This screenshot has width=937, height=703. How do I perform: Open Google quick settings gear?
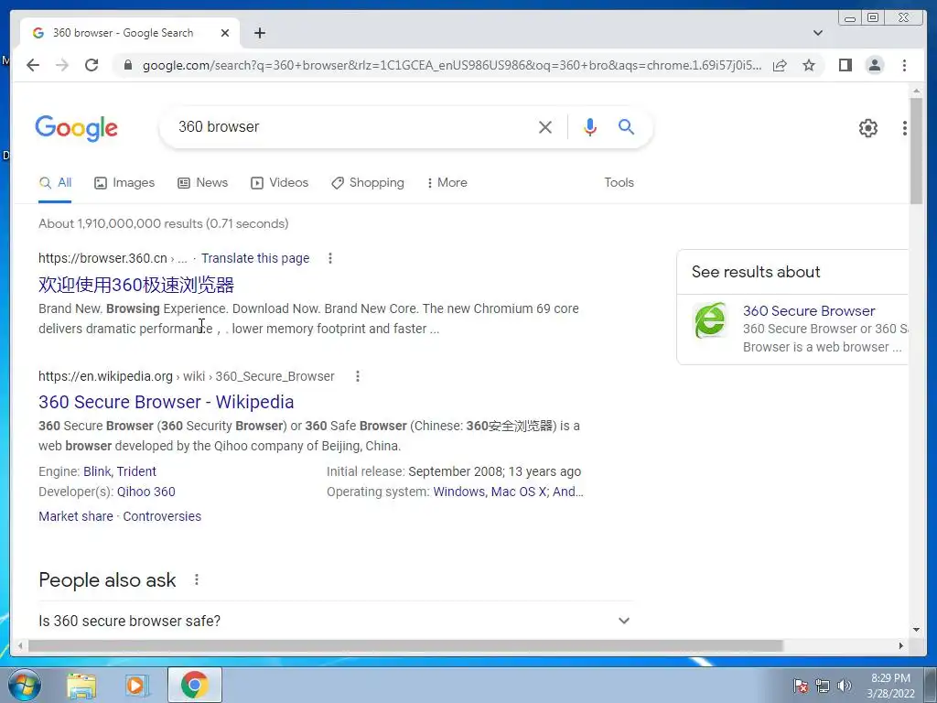868,128
